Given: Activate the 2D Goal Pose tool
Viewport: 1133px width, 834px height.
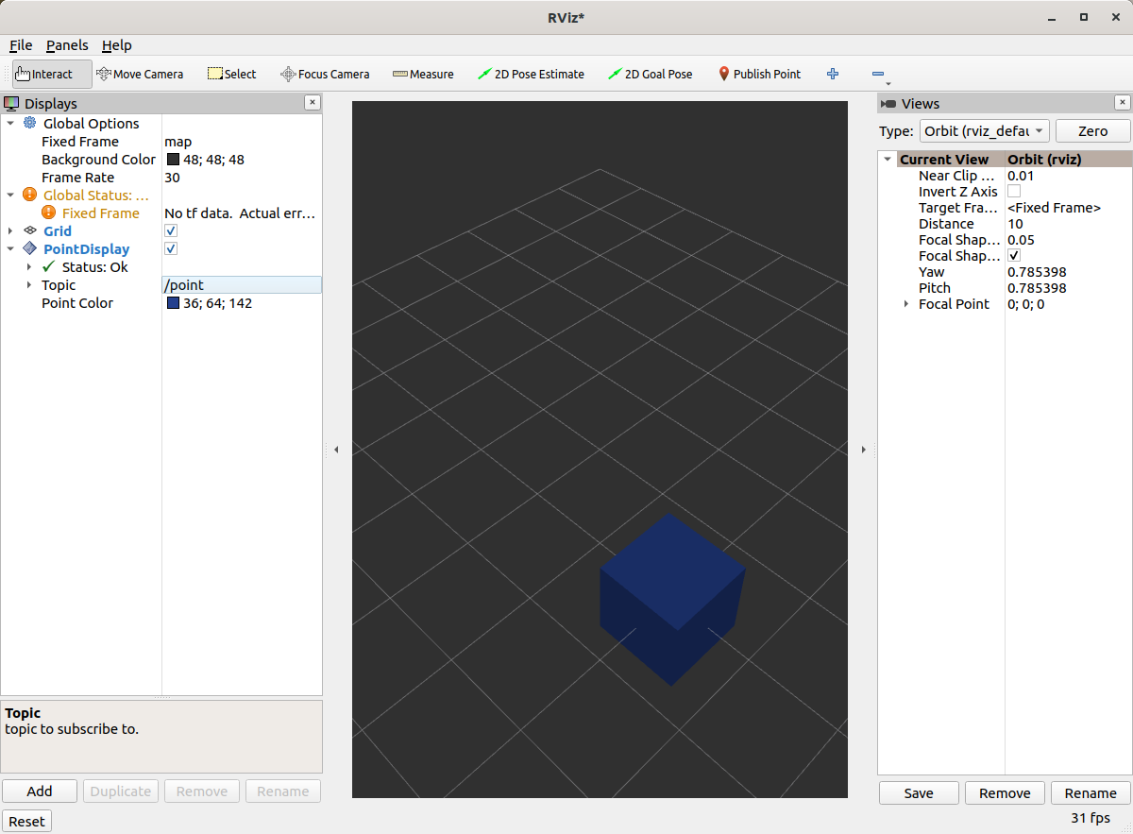Looking at the screenshot, I should 650,74.
